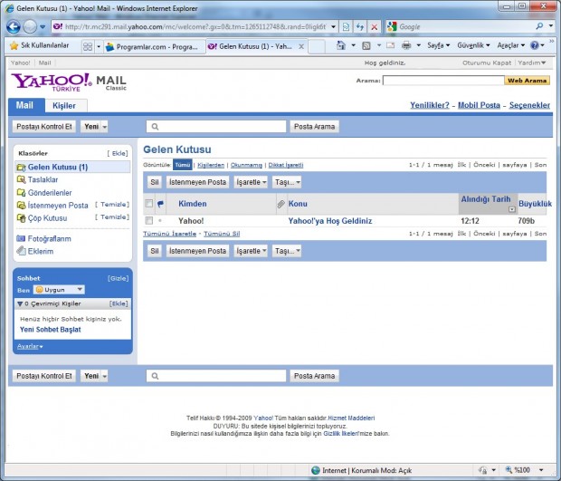Switch to the Kişiler tab

click(x=64, y=106)
